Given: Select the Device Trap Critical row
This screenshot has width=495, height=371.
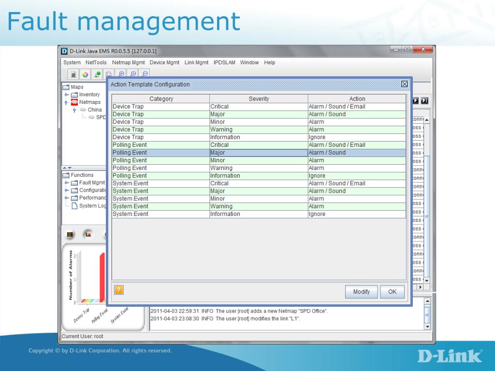Looking at the screenshot, I should point(259,107).
